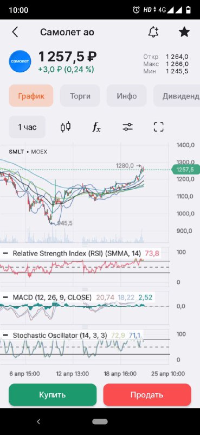The width and height of the screenshot is (200, 435).
Task: Tap the Самолет company logo
Action: (20, 61)
